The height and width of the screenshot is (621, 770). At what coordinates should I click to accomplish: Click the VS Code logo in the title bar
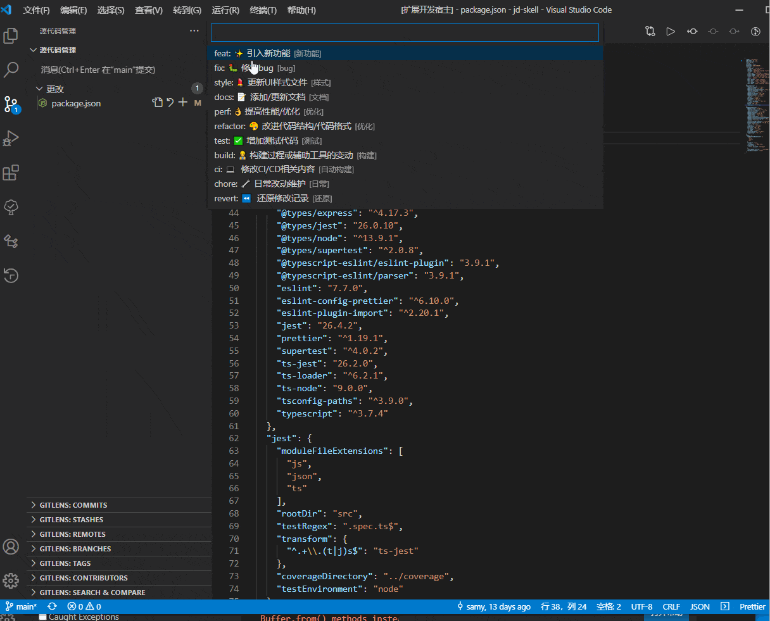(x=7, y=9)
